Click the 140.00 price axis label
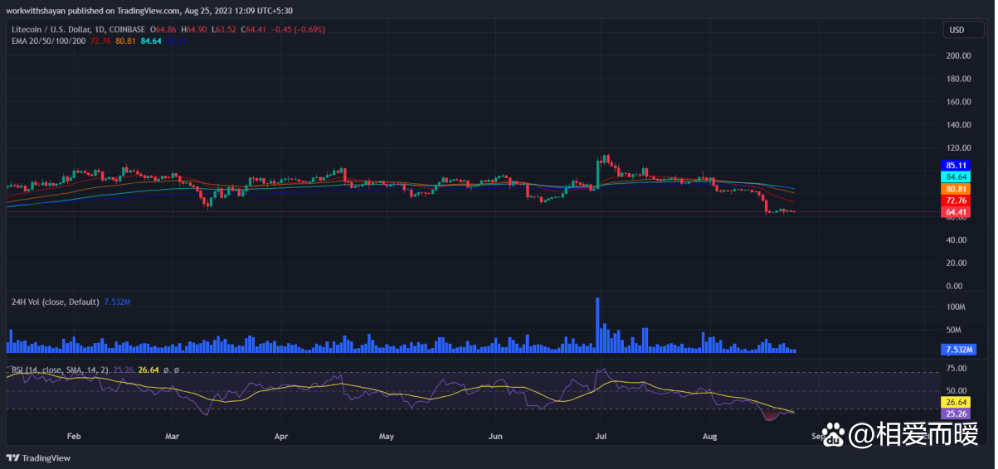Viewport: 998px width, 469px height. [x=958, y=125]
